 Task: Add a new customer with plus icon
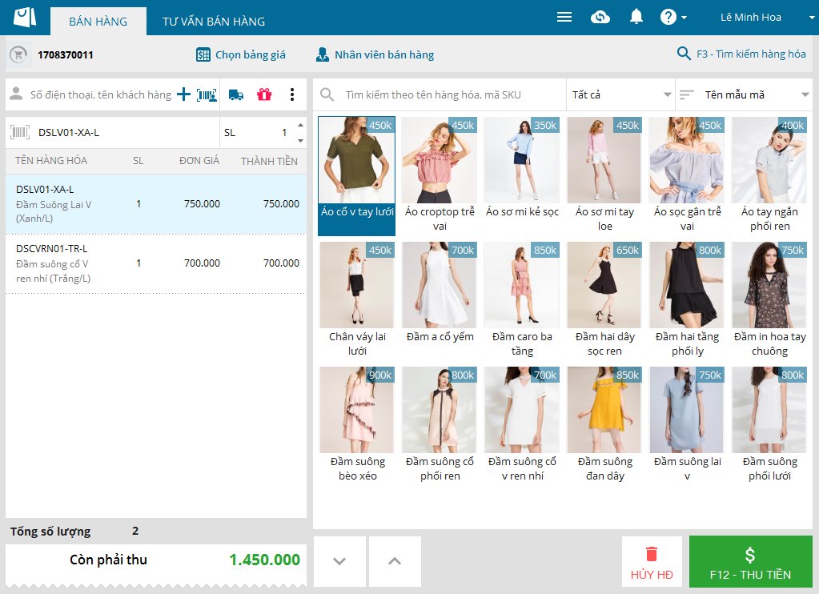coord(183,94)
